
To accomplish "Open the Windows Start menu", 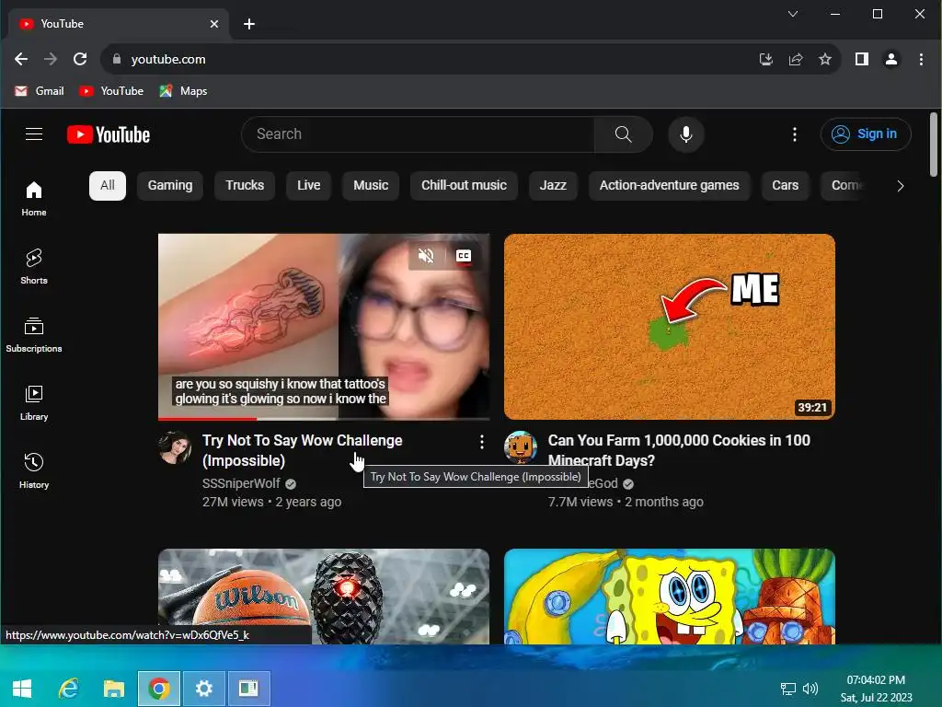I will 22,689.
